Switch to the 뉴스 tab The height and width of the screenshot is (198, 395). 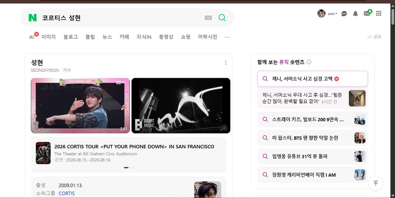tap(107, 37)
